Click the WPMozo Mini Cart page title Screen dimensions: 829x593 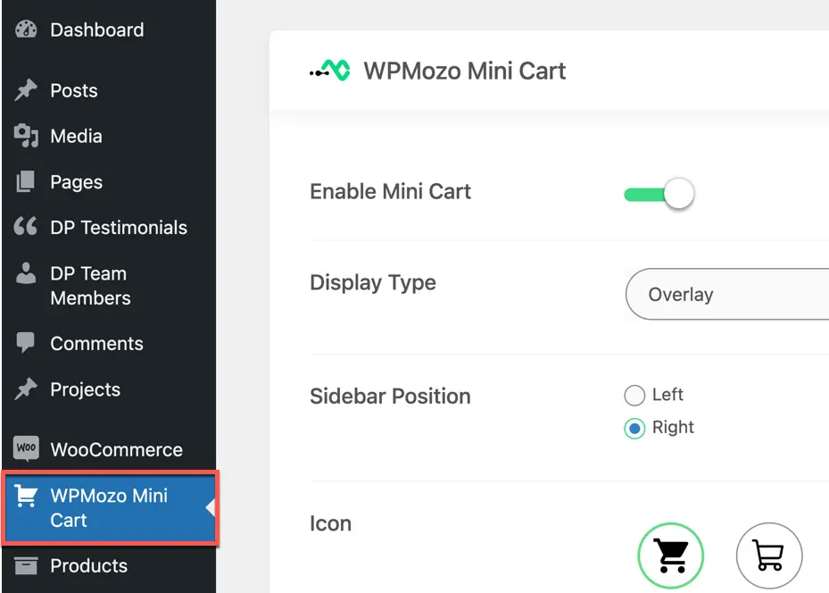(x=464, y=71)
